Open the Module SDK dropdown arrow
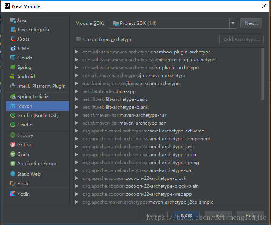271x225 pixels. 233,23
